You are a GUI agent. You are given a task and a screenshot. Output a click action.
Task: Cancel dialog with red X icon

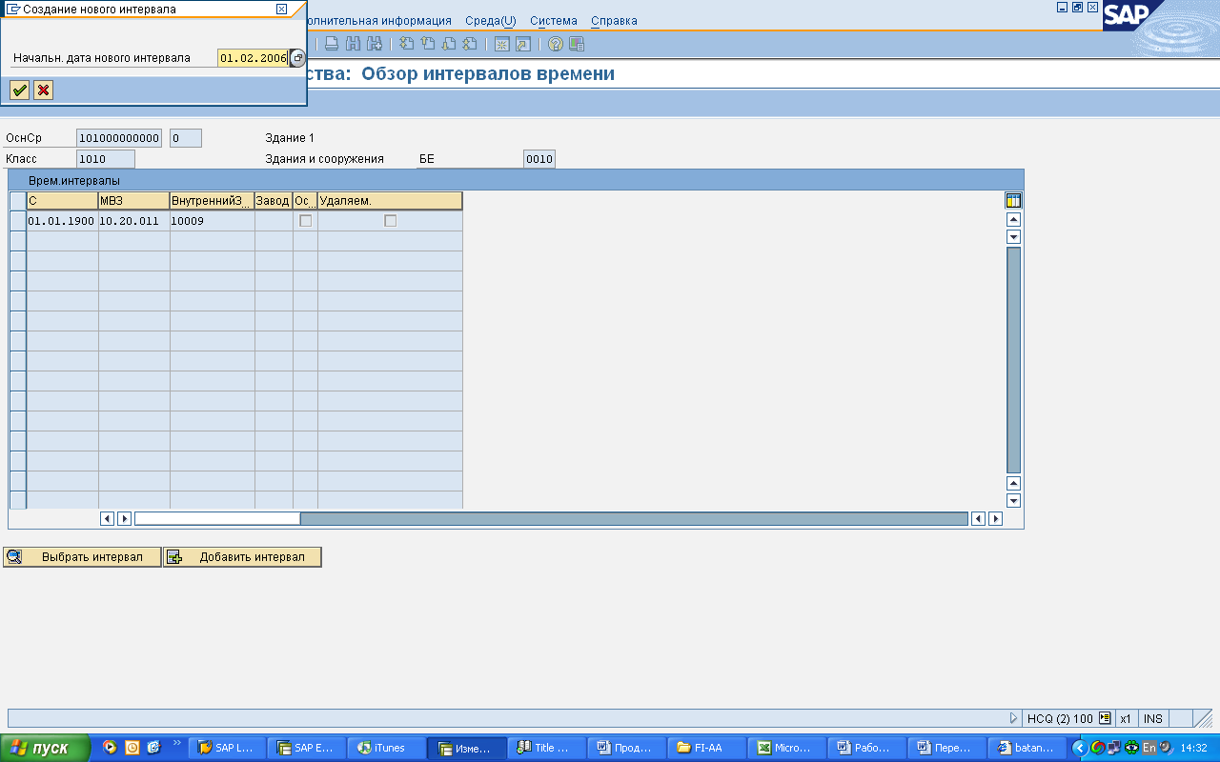point(43,90)
